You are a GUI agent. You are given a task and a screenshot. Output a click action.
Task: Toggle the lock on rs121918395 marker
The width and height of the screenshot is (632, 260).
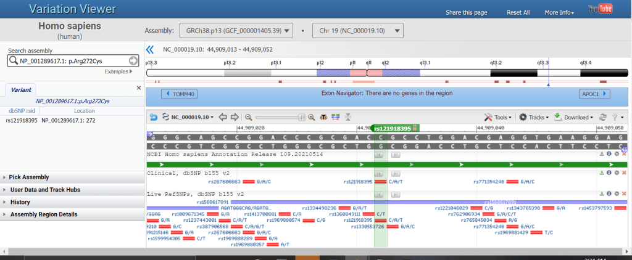pos(414,128)
